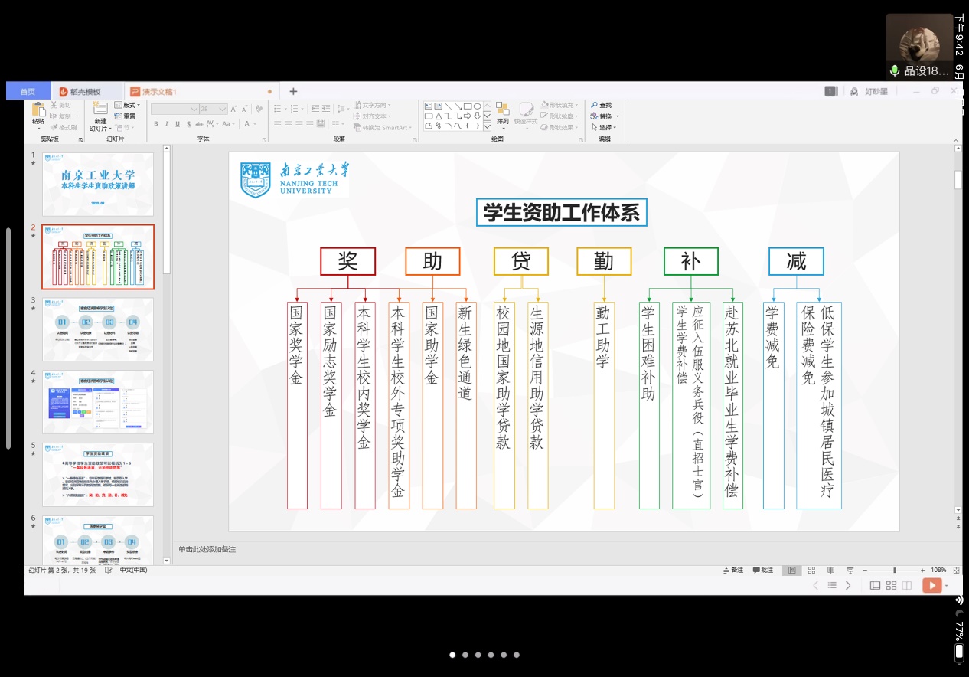Click the 重置 (Reset) button
Screen dimensions: 969x677
tap(125, 116)
